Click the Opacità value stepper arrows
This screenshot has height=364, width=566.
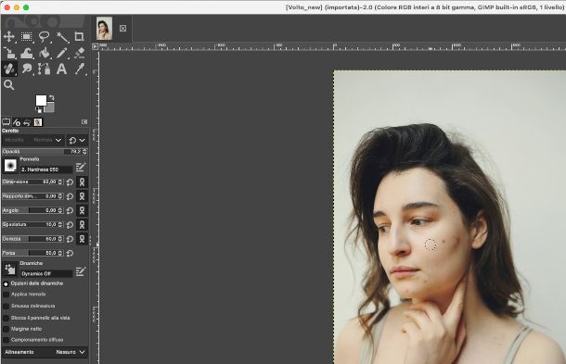[x=84, y=151]
